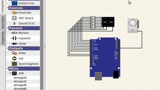Click the Arduino power jack

(116, 74)
